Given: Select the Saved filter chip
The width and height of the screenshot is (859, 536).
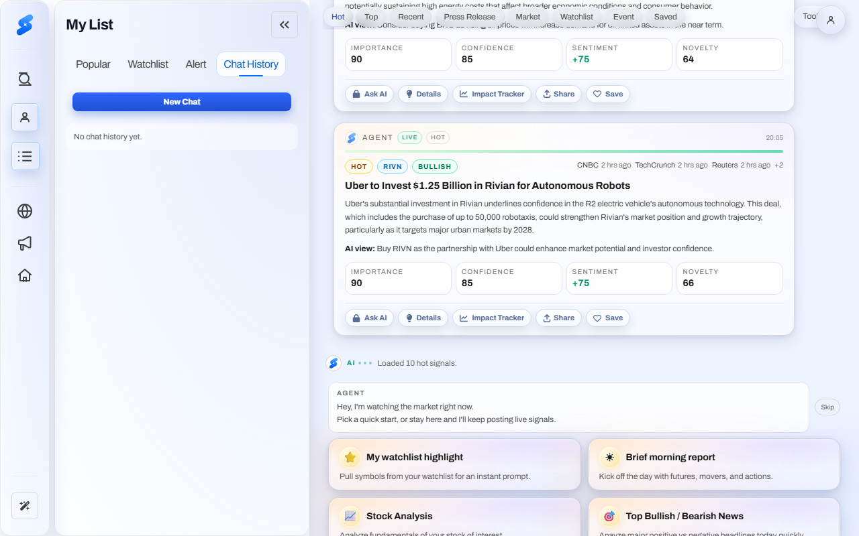Looking at the screenshot, I should (x=666, y=17).
